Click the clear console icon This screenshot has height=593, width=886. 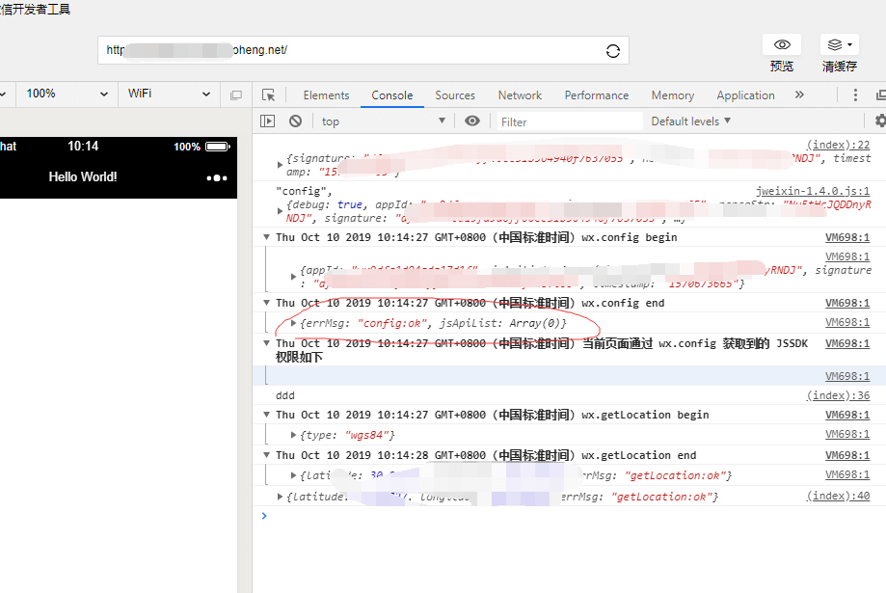296,121
